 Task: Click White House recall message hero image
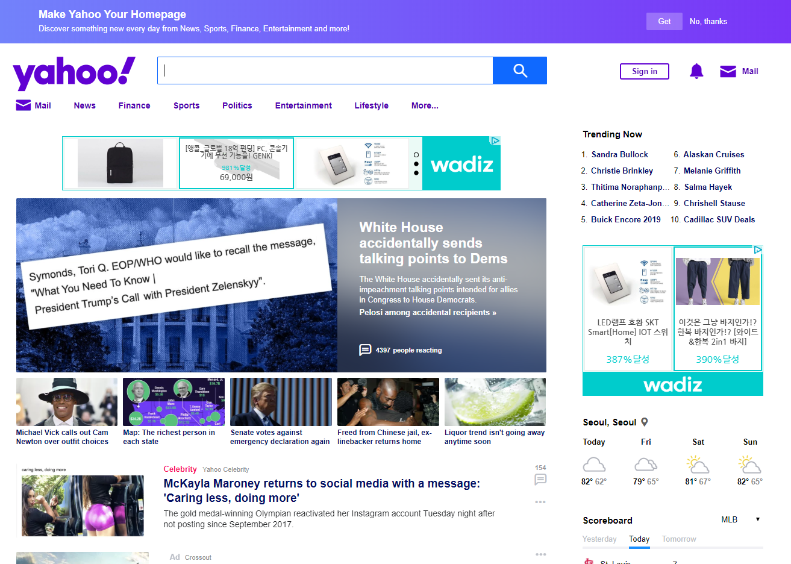[177, 285]
